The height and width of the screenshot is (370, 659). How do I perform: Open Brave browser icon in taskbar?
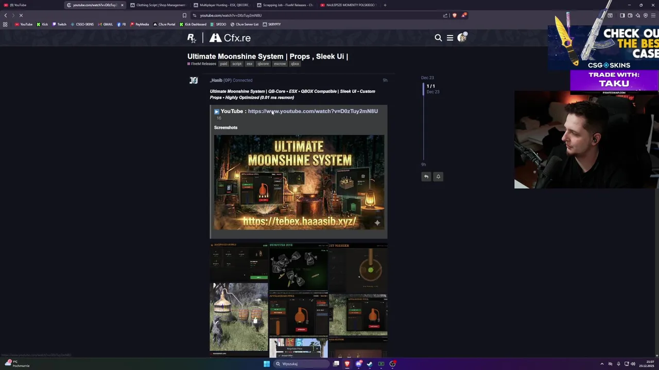(x=347, y=364)
